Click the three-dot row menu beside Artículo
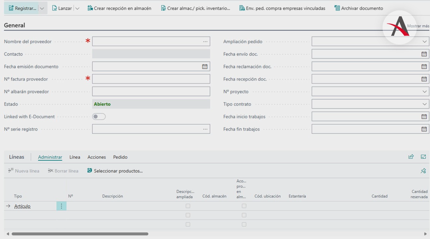Image resolution: width=430 pixels, height=239 pixels. (x=61, y=206)
